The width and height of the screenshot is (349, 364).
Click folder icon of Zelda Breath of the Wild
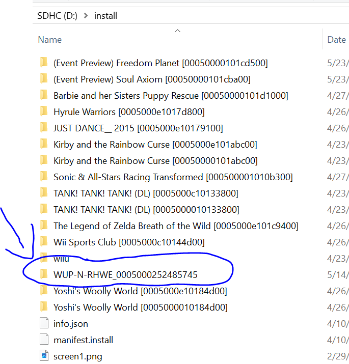pyautogui.click(x=44, y=226)
